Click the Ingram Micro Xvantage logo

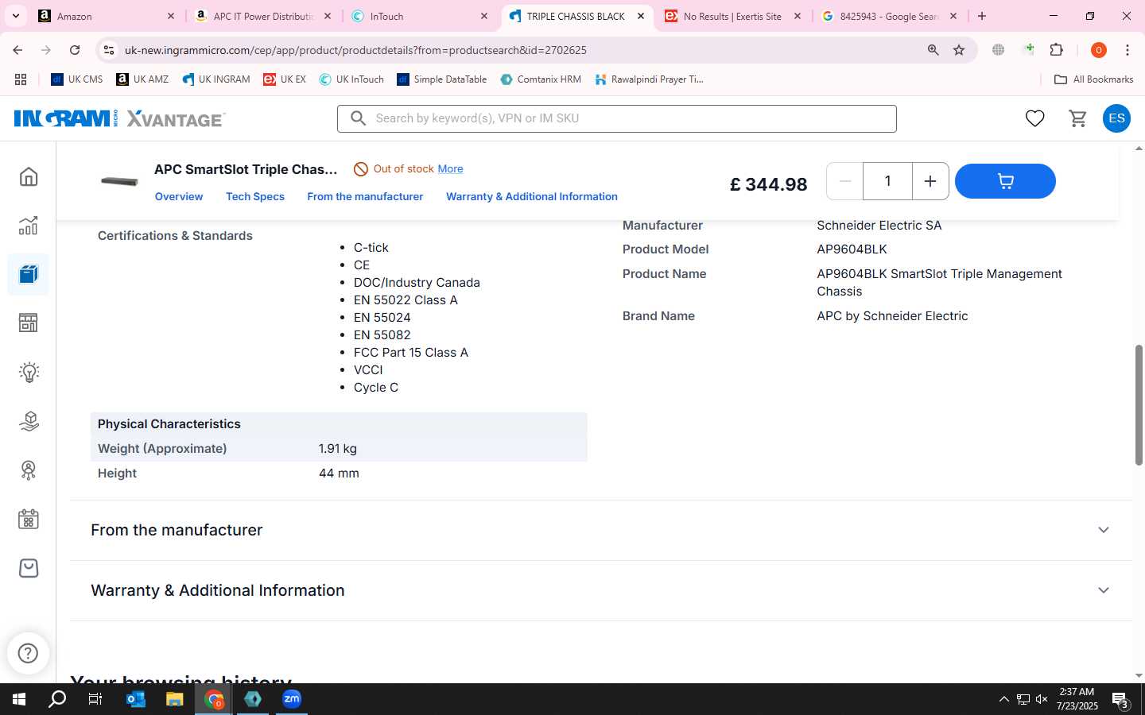click(x=119, y=118)
